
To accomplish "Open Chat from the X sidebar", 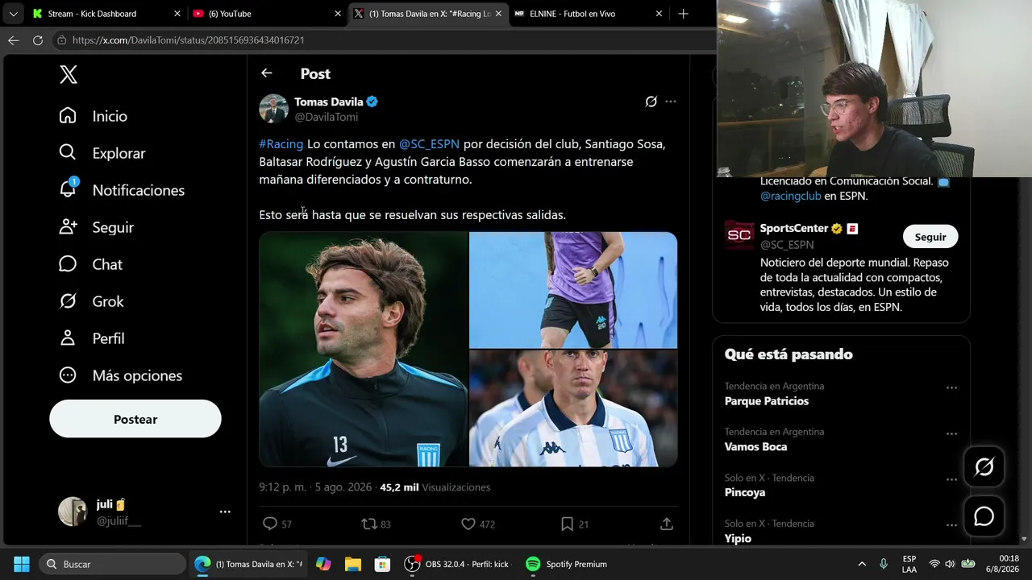I will [91, 264].
